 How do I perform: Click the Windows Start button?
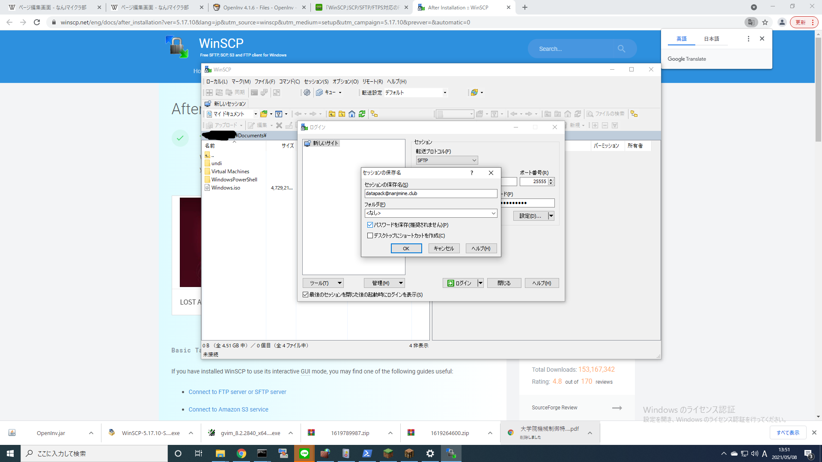tap(10, 453)
